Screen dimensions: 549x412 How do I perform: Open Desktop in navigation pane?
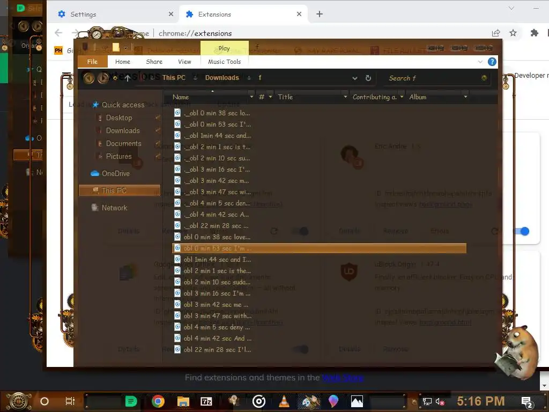tap(118, 117)
